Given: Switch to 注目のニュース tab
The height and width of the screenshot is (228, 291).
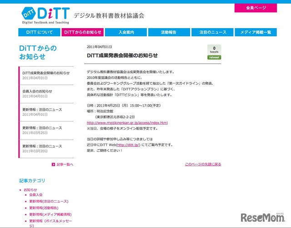Looking at the screenshot, I should 212,32.
